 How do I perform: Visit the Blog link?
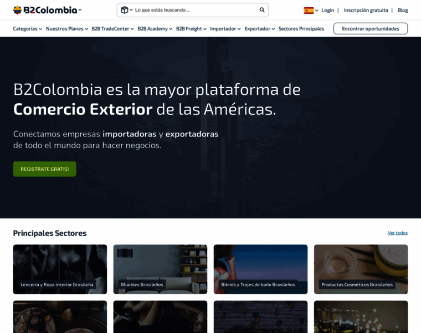(x=403, y=10)
